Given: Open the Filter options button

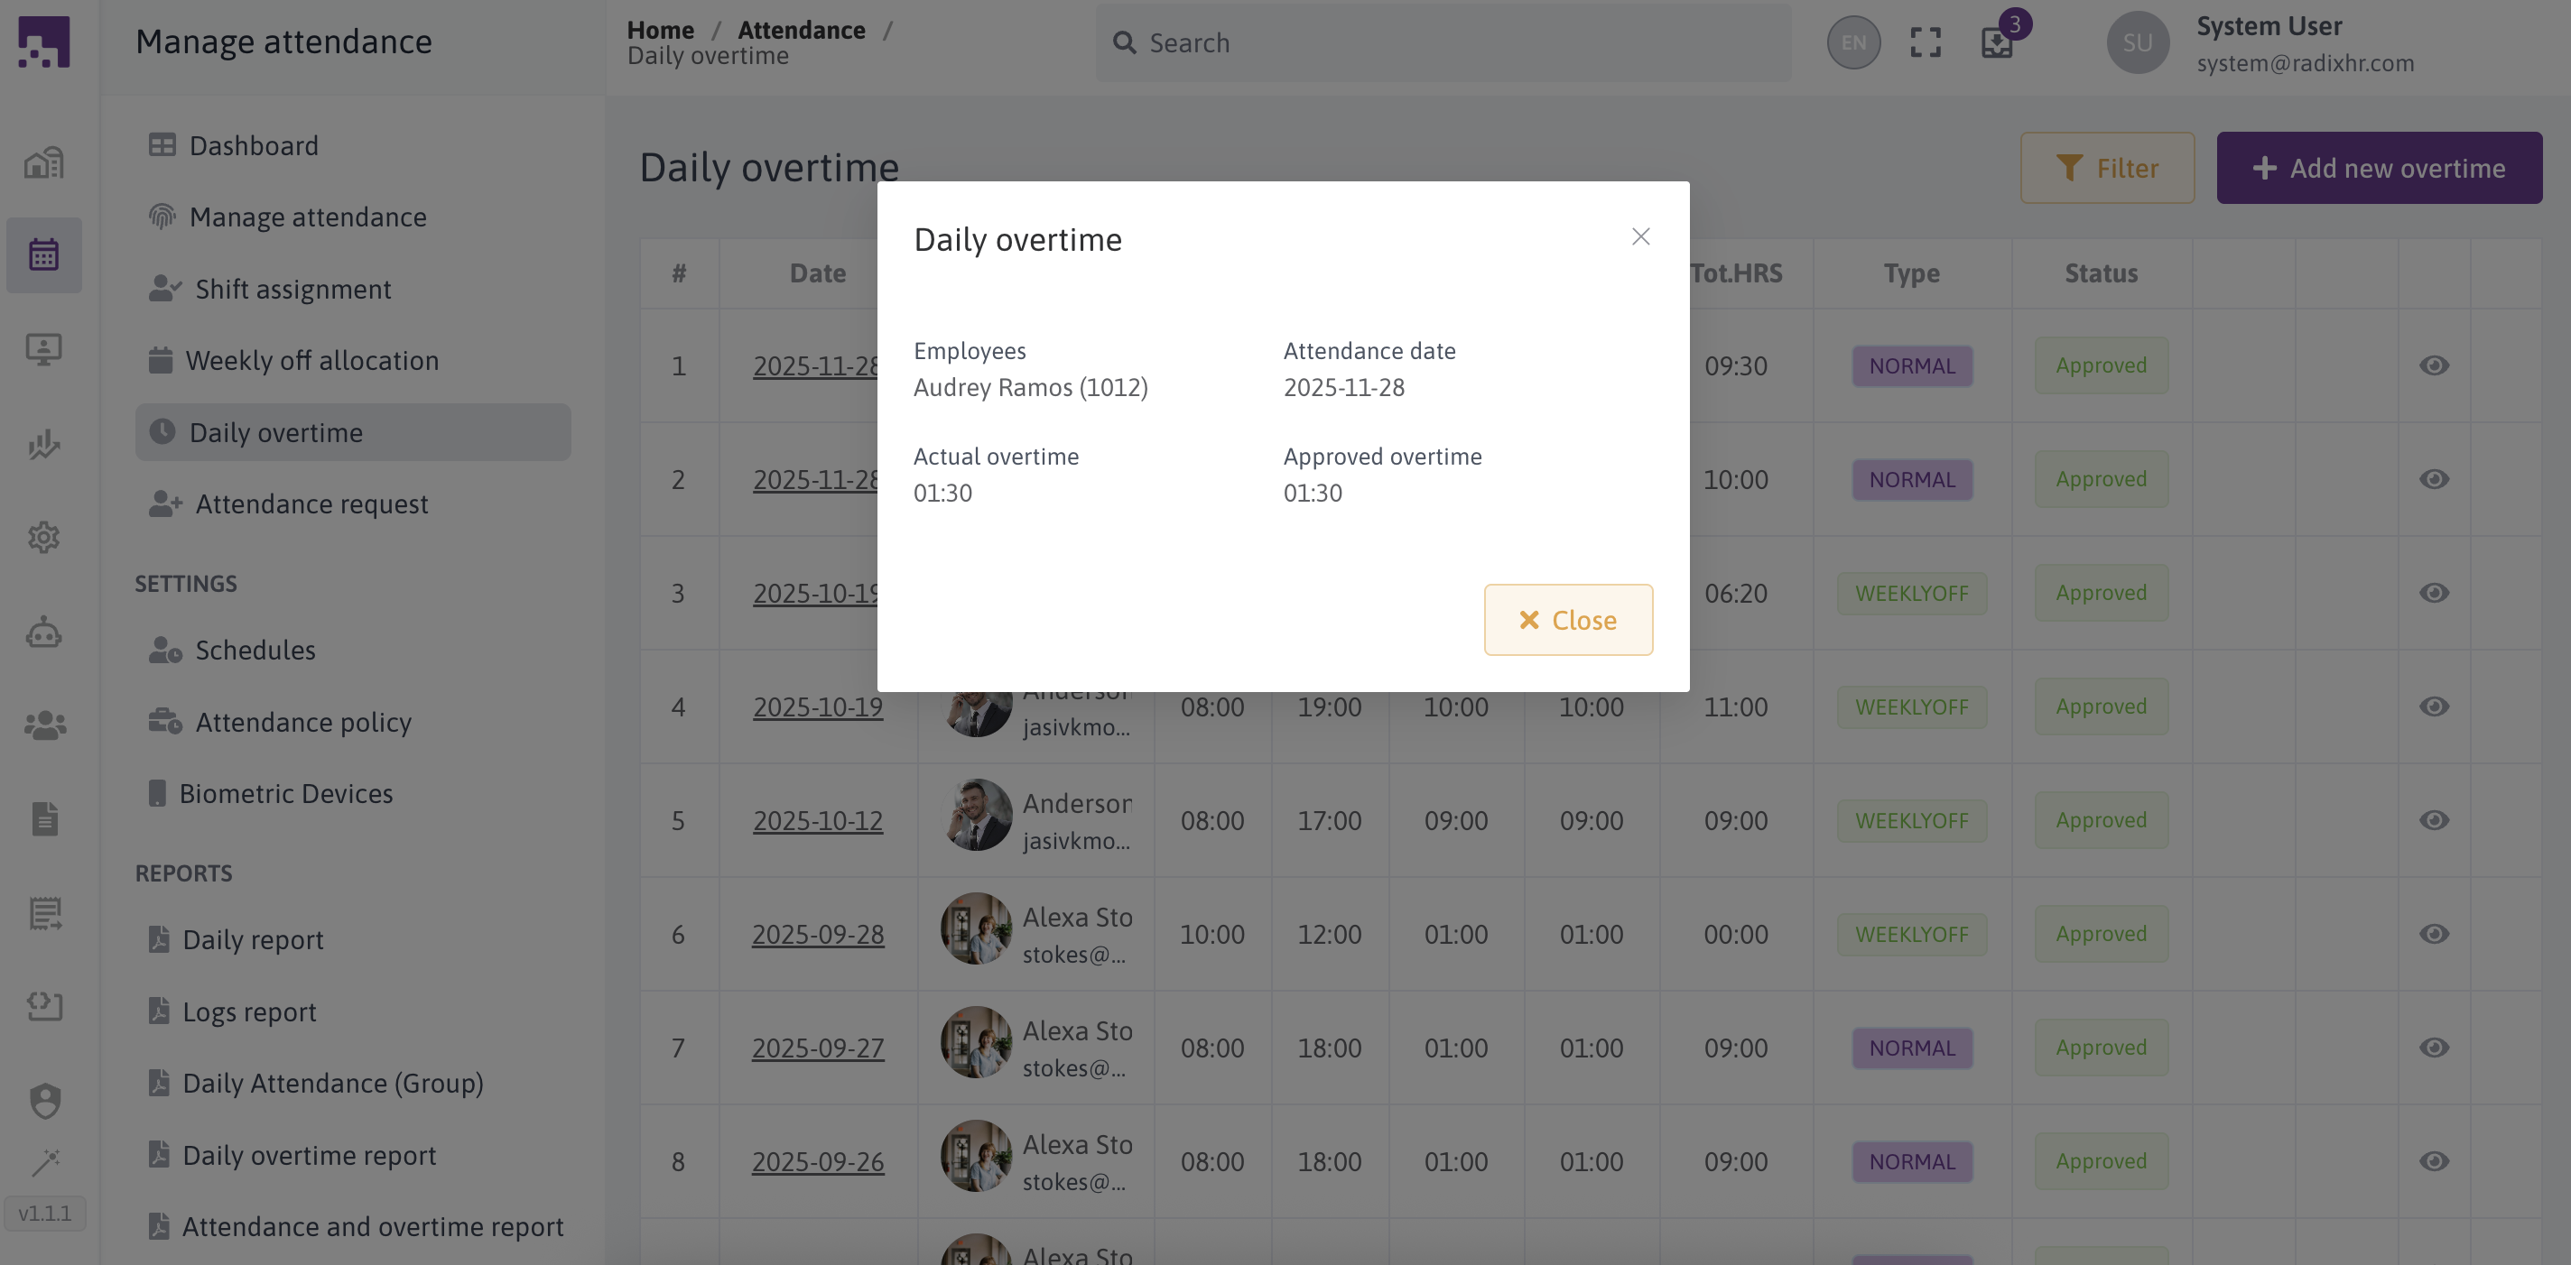Looking at the screenshot, I should coord(2107,168).
